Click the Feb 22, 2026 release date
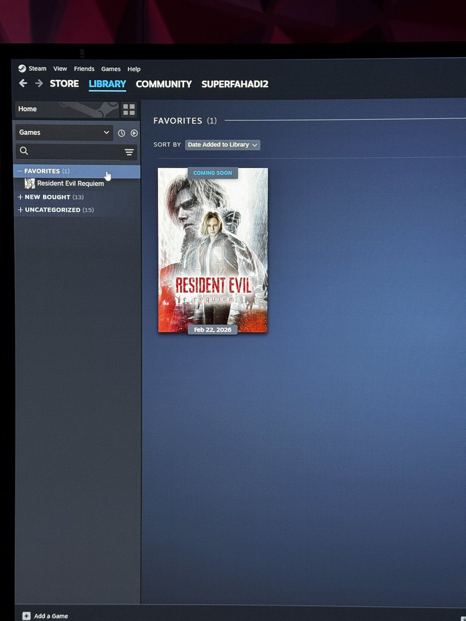Image resolution: width=466 pixels, height=621 pixels. pyautogui.click(x=212, y=330)
